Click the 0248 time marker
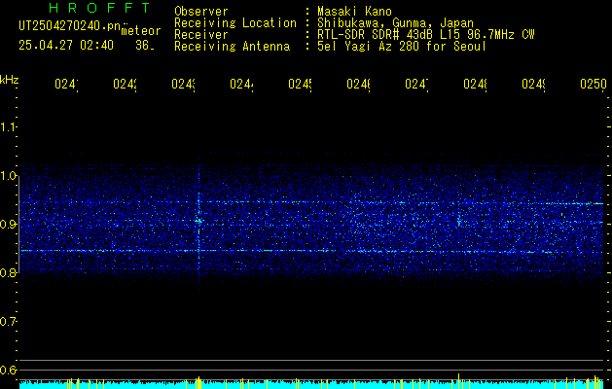The height and width of the screenshot is (389, 612). pos(476,85)
